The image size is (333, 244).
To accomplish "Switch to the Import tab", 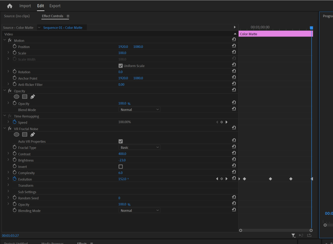I will tap(25, 6).
